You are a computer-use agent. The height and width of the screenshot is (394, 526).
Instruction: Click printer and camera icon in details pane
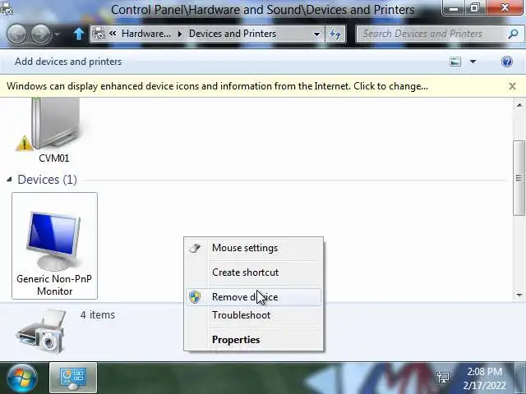pyautogui.click(x=42, y=332)
